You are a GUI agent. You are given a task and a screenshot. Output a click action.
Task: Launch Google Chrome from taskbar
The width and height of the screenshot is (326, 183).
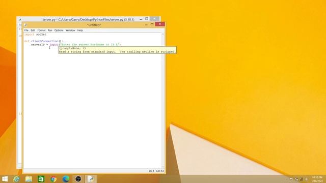(x=53, y=179)
